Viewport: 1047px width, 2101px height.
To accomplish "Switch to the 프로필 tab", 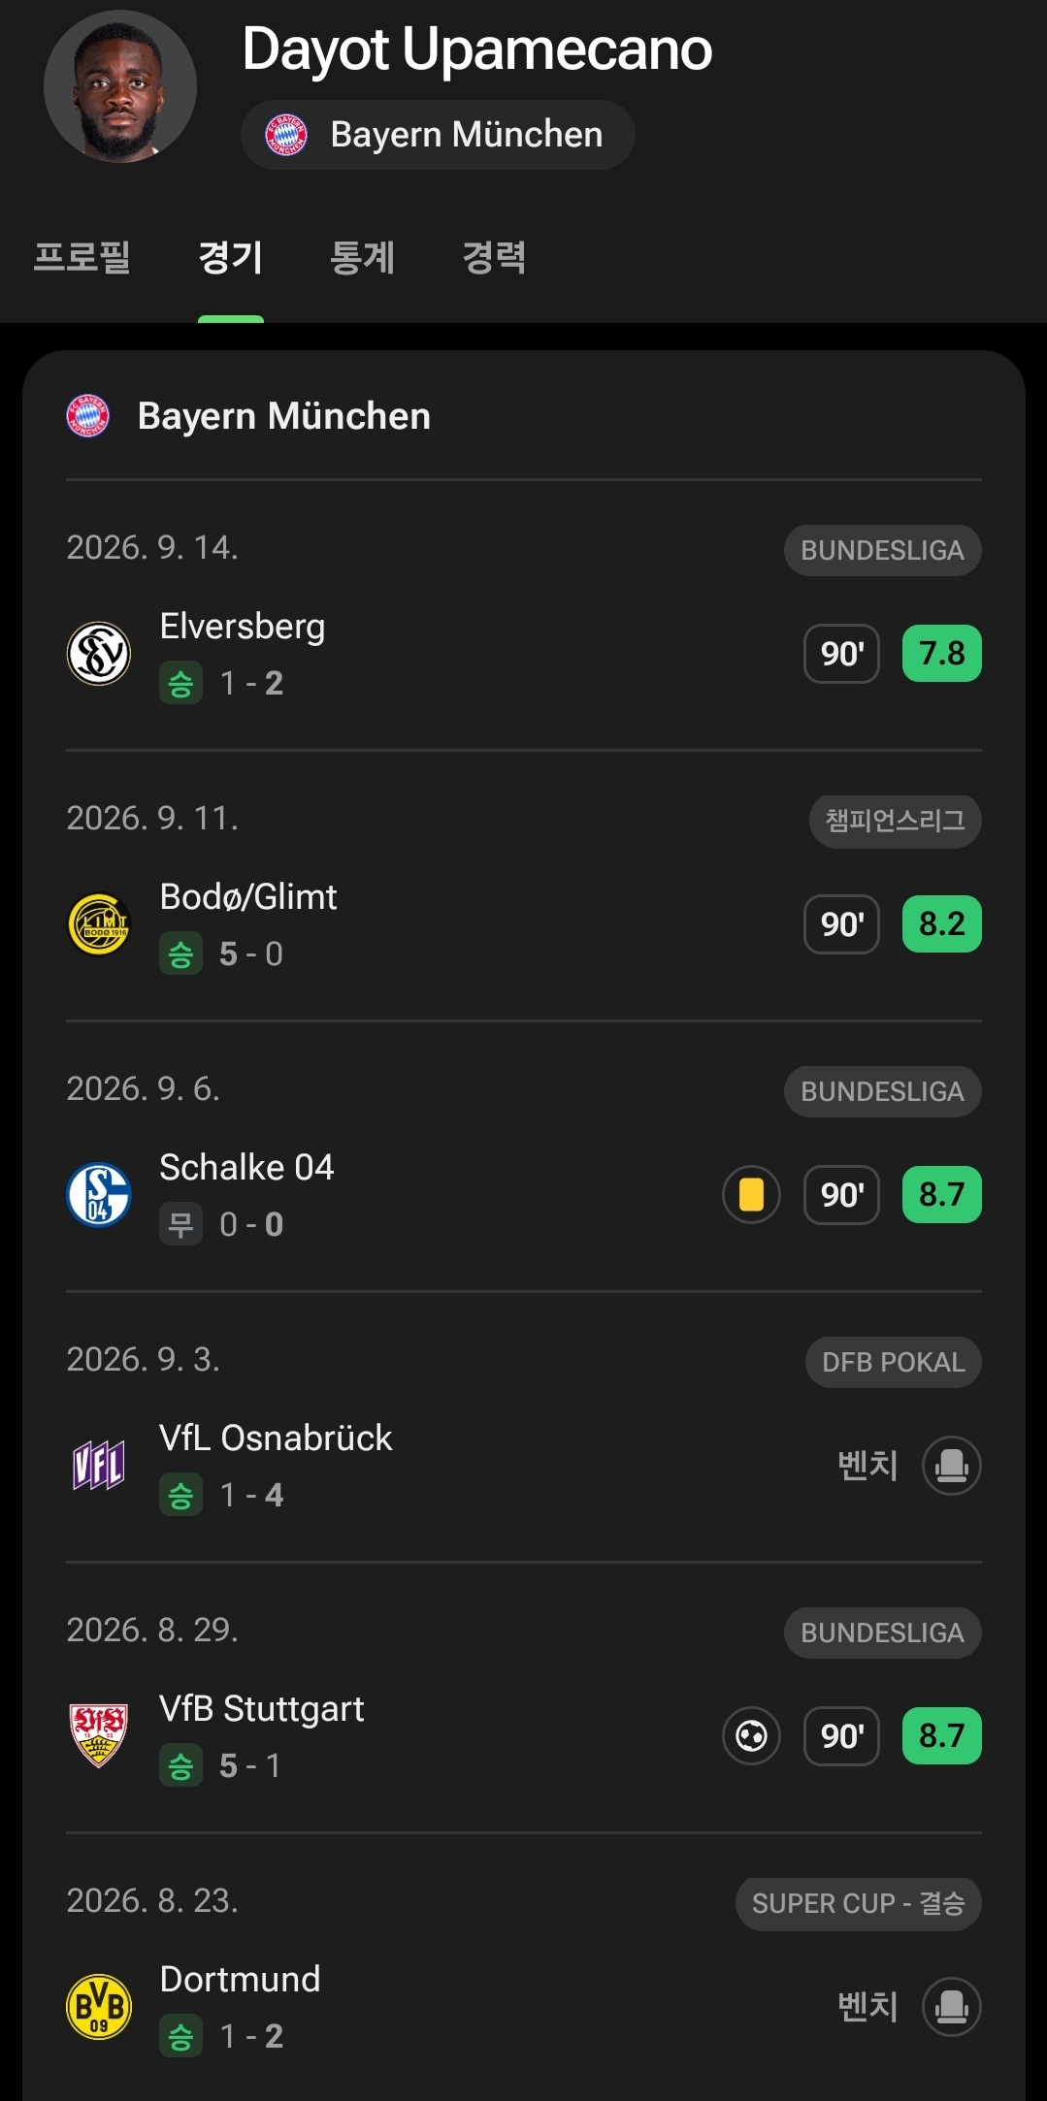I will [x=82, y=257].
